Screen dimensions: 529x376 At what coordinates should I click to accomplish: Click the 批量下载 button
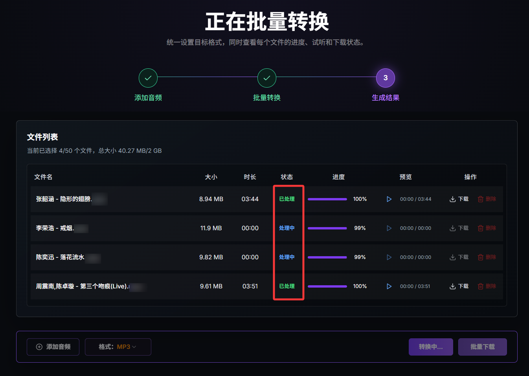click(483, 347)
